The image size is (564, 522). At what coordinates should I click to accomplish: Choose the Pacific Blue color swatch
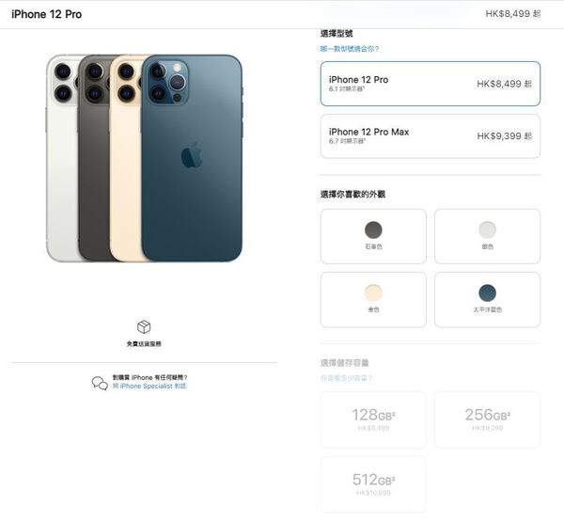(x=487, y=299)
